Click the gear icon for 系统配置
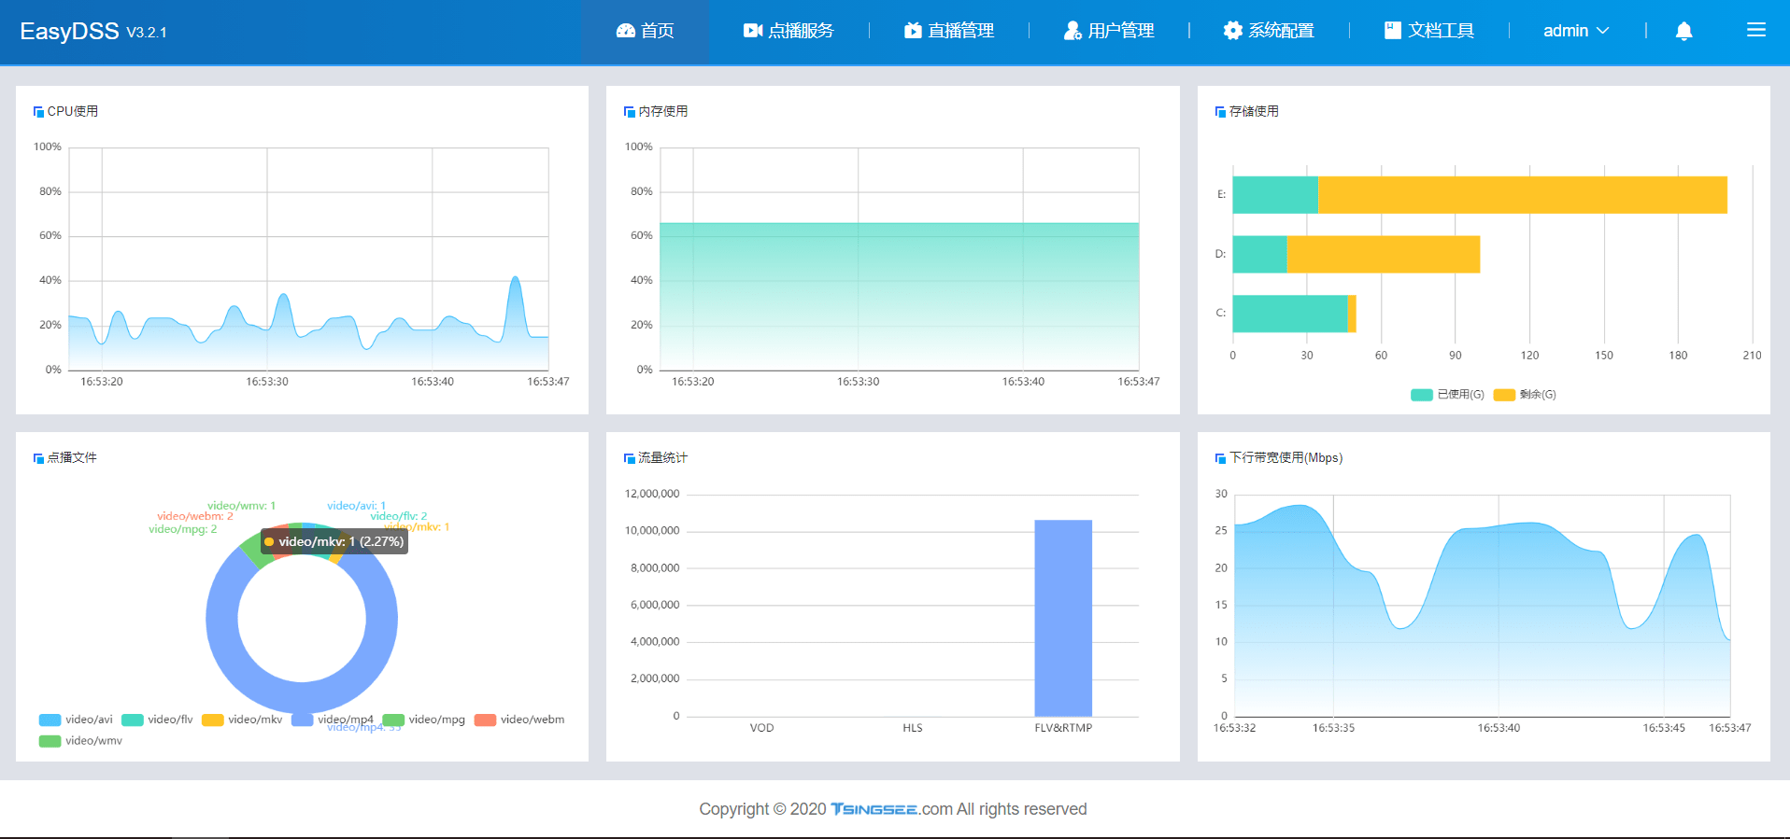 pyautogui.click(x=1233, y=31)
